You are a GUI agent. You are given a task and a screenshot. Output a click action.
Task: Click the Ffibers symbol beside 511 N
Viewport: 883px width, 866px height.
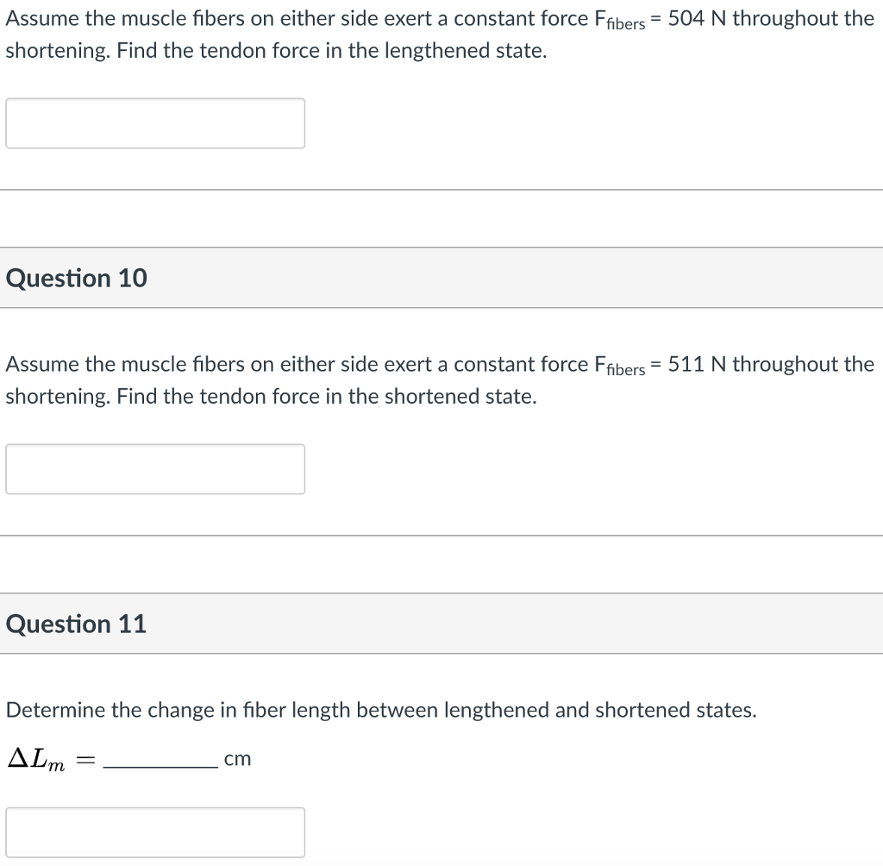tap(619, 367)
